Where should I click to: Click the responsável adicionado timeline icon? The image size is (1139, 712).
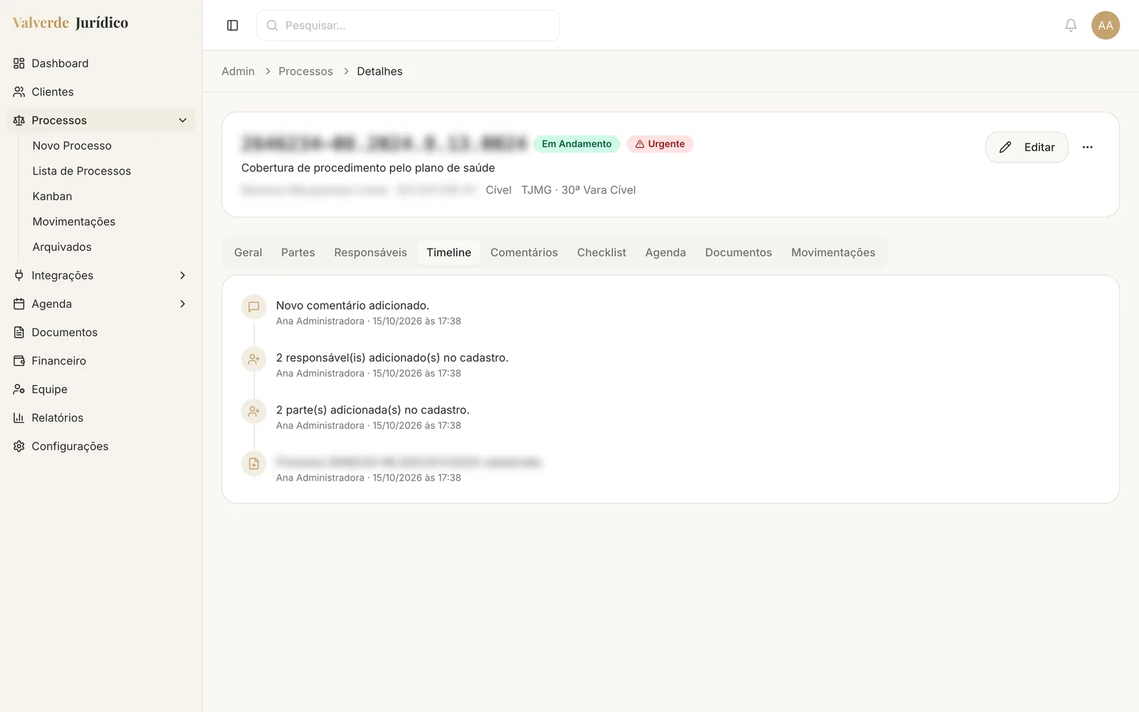coord(254,360)
